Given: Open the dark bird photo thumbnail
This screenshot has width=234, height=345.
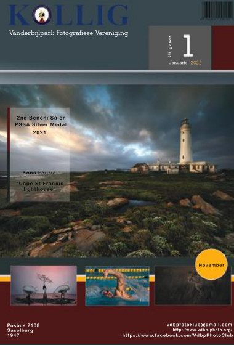Looking at the screenshot, I should pyautogui.click(x=193, y=285).
